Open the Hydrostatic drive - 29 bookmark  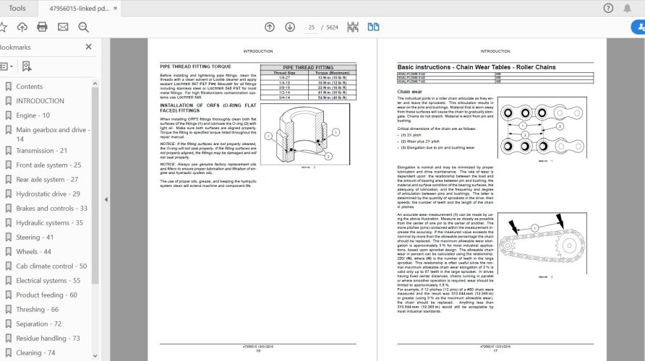(48, 193)
